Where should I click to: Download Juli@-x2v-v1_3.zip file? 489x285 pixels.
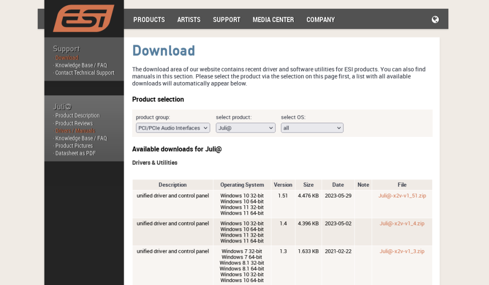click(402, 251)
